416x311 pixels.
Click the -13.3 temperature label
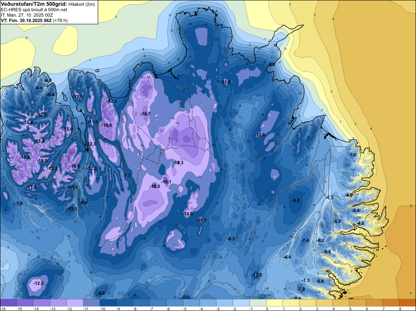pos(40,141)
